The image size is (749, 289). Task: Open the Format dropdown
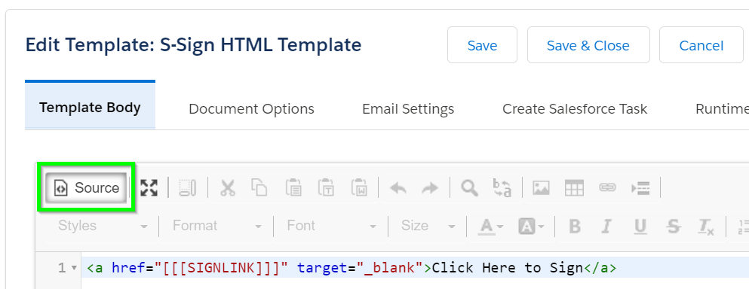[217, 226]
